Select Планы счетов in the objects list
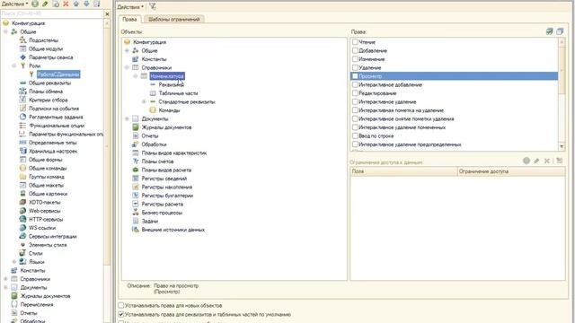 (157, 161)
